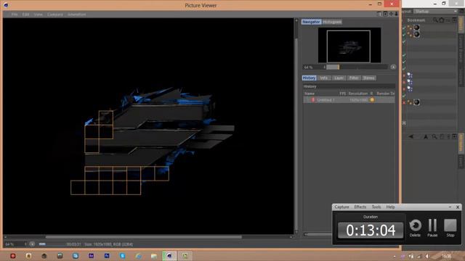
Task: Open the Edit menu in Picture Viewer
Action: pos(26,14)
